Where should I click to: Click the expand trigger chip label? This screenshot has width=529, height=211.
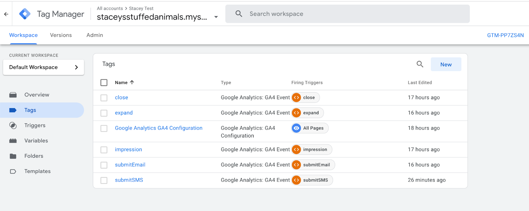pyautogui.click(x=311, y=113)
